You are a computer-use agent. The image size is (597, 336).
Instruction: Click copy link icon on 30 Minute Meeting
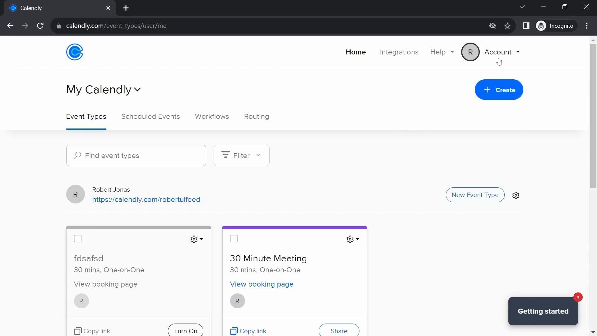coord(234,331)
